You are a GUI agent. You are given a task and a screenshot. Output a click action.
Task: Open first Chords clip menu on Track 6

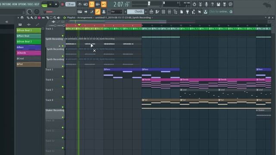(x=143, y=80)
